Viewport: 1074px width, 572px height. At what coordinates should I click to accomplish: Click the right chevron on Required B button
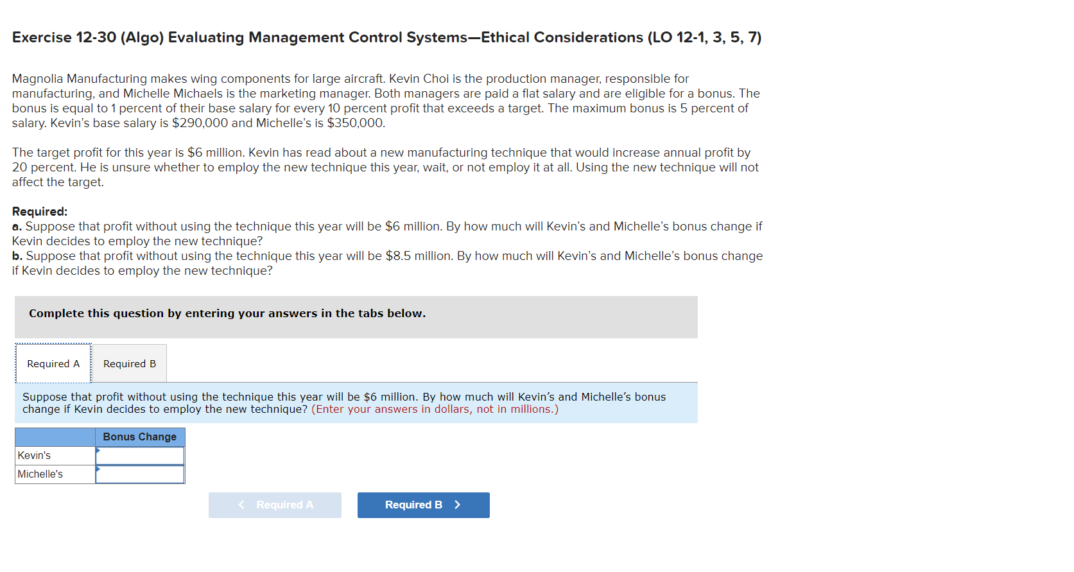click(458, 505)
